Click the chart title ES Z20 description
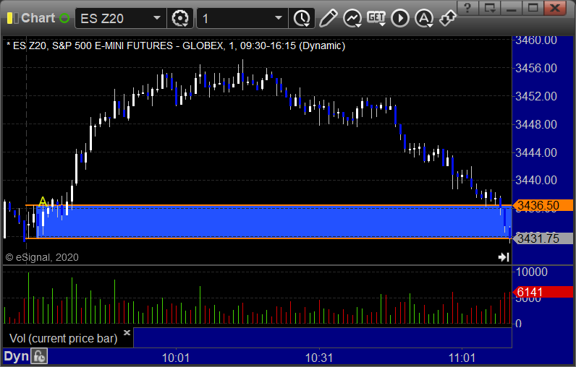 coord(176,46)
